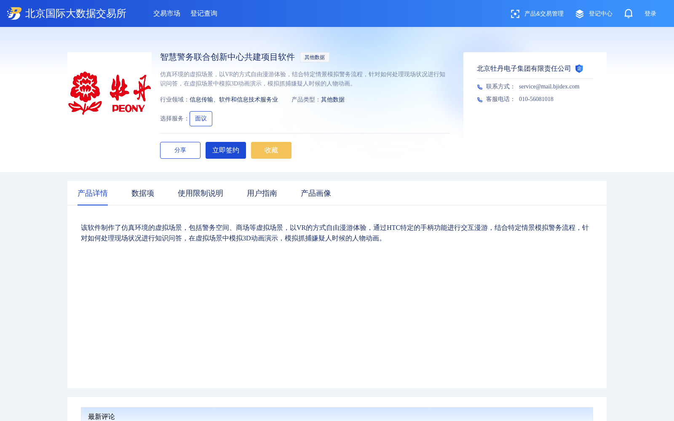Go to 登记中心
Screen dimensions: 674x421
(x=601, y=14)
